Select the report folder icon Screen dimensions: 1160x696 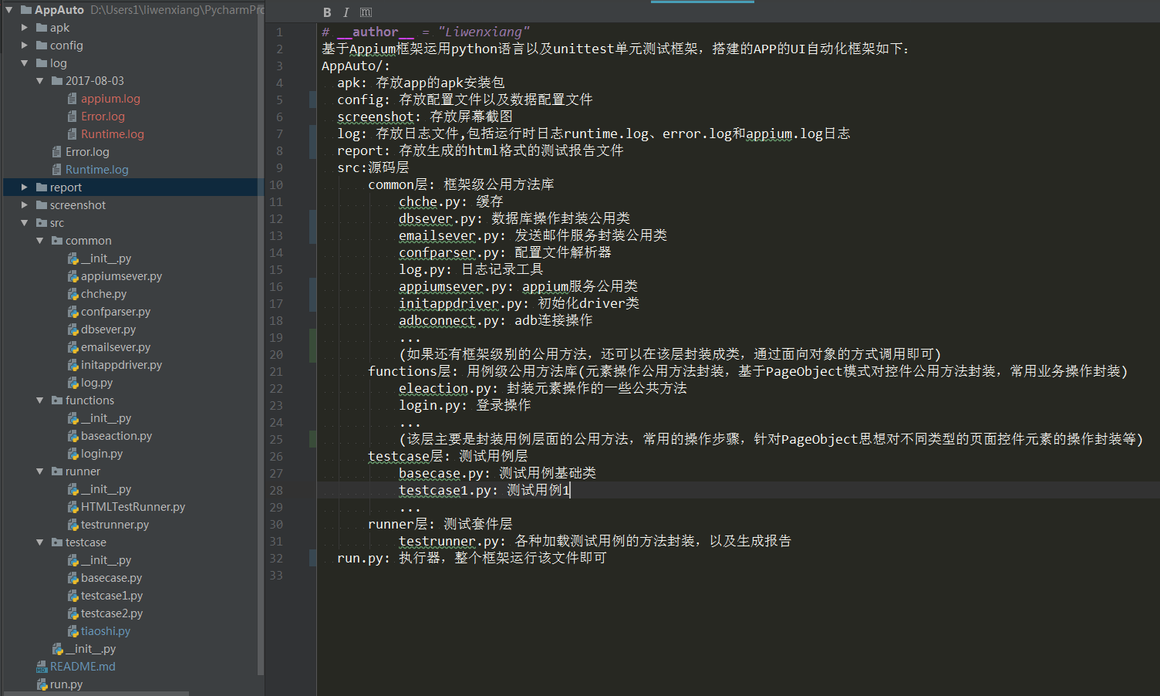coord(42,188)
